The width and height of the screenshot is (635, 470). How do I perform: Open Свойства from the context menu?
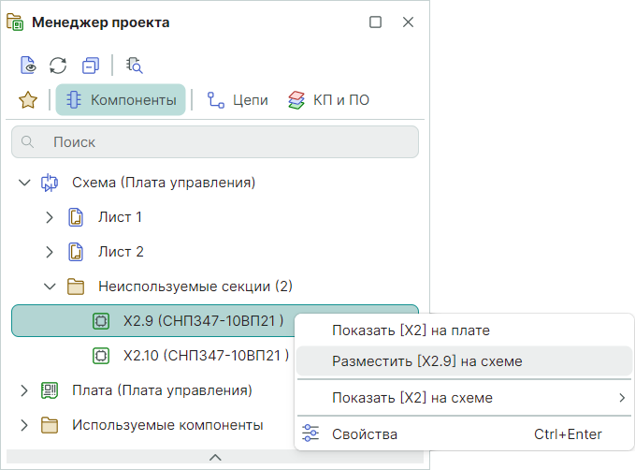[x=464, y=434]
